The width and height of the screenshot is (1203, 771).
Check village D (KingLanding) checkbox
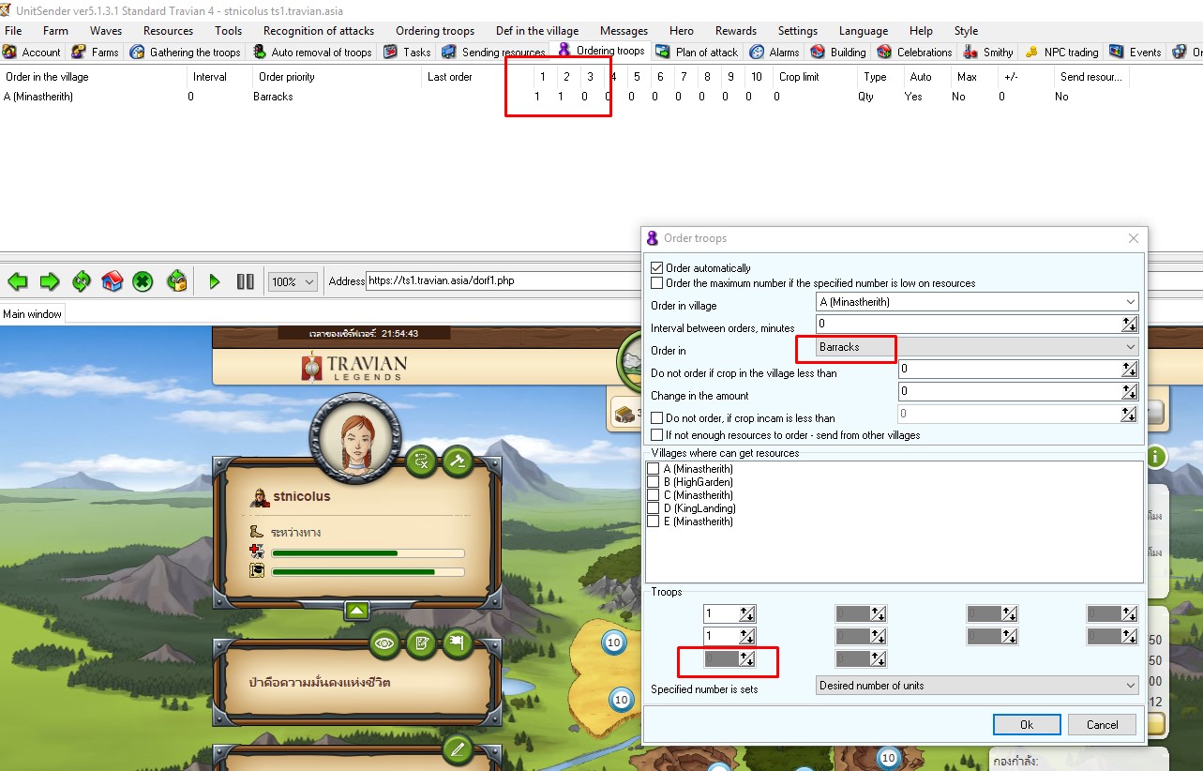(654, 508)
